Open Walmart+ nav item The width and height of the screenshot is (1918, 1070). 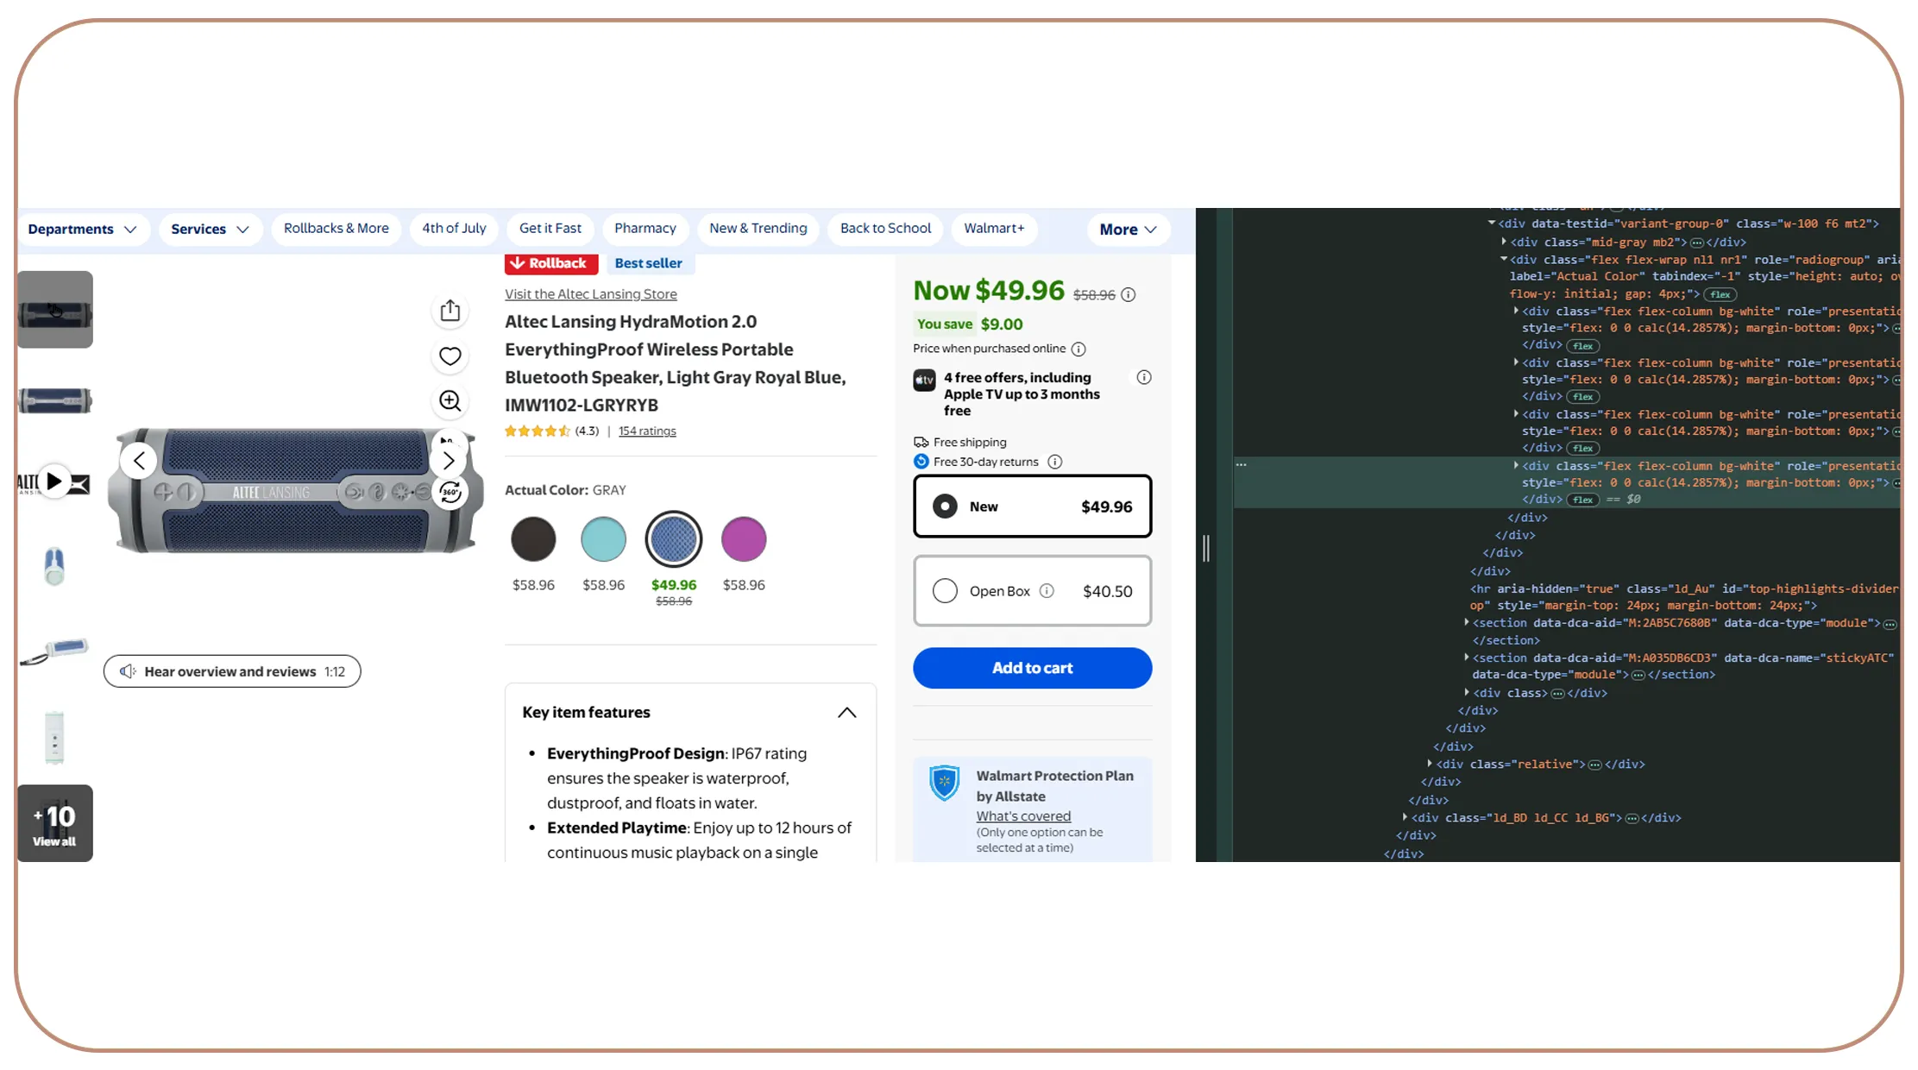point(994,229)
